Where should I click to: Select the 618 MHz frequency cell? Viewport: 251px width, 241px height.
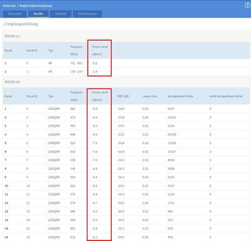[73, 237]
